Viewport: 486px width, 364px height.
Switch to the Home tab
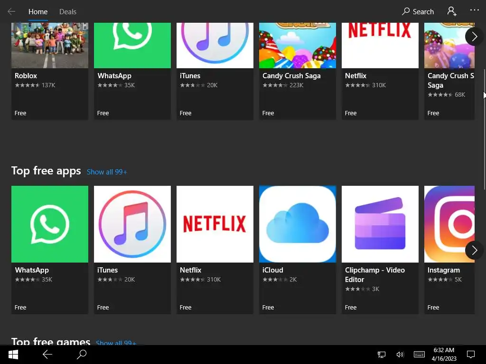(38, 12)
